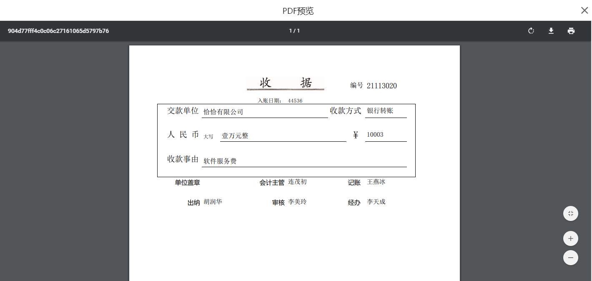592x281 pixels.
Task: Print the receipt document
Action: click(571, 31)
